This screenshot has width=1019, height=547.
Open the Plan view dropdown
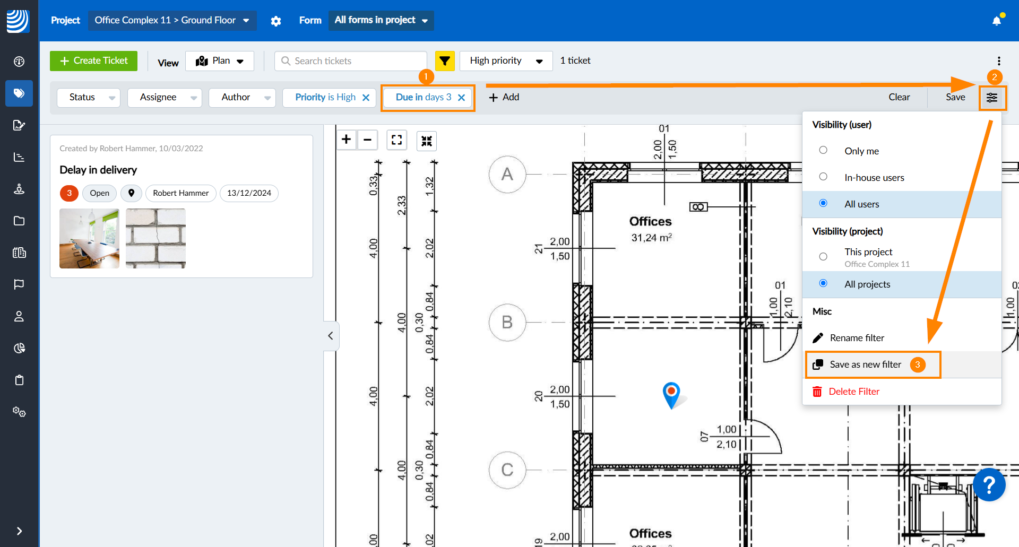pos(220,61)
